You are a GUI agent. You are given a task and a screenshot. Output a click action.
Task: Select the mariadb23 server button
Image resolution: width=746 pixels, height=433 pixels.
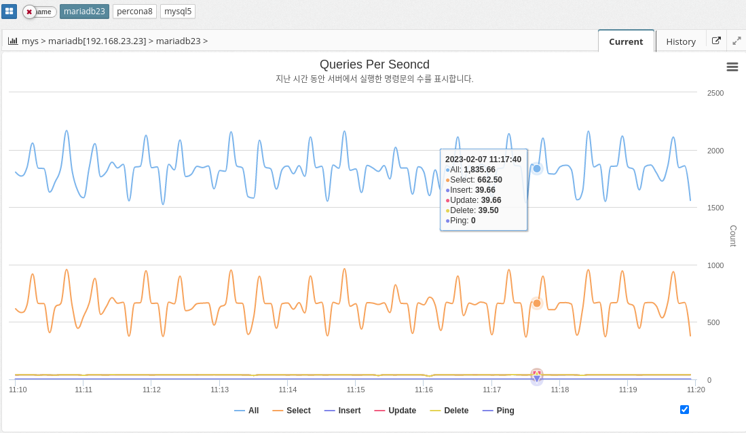[x=84, y=12]
